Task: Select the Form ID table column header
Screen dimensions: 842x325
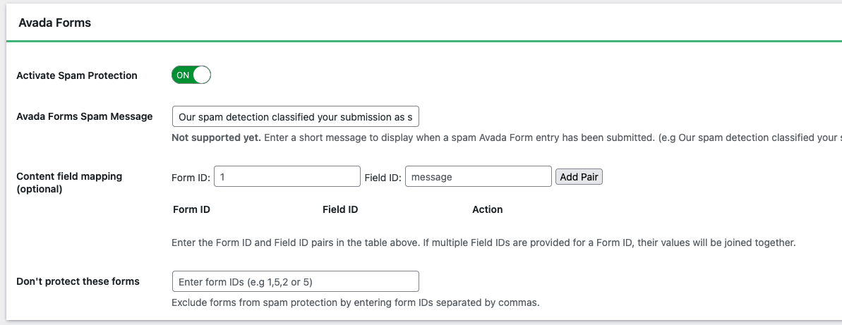Action: click(x=191, y=209)
